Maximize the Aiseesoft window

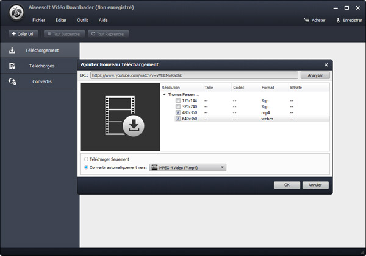coord(346,8)
